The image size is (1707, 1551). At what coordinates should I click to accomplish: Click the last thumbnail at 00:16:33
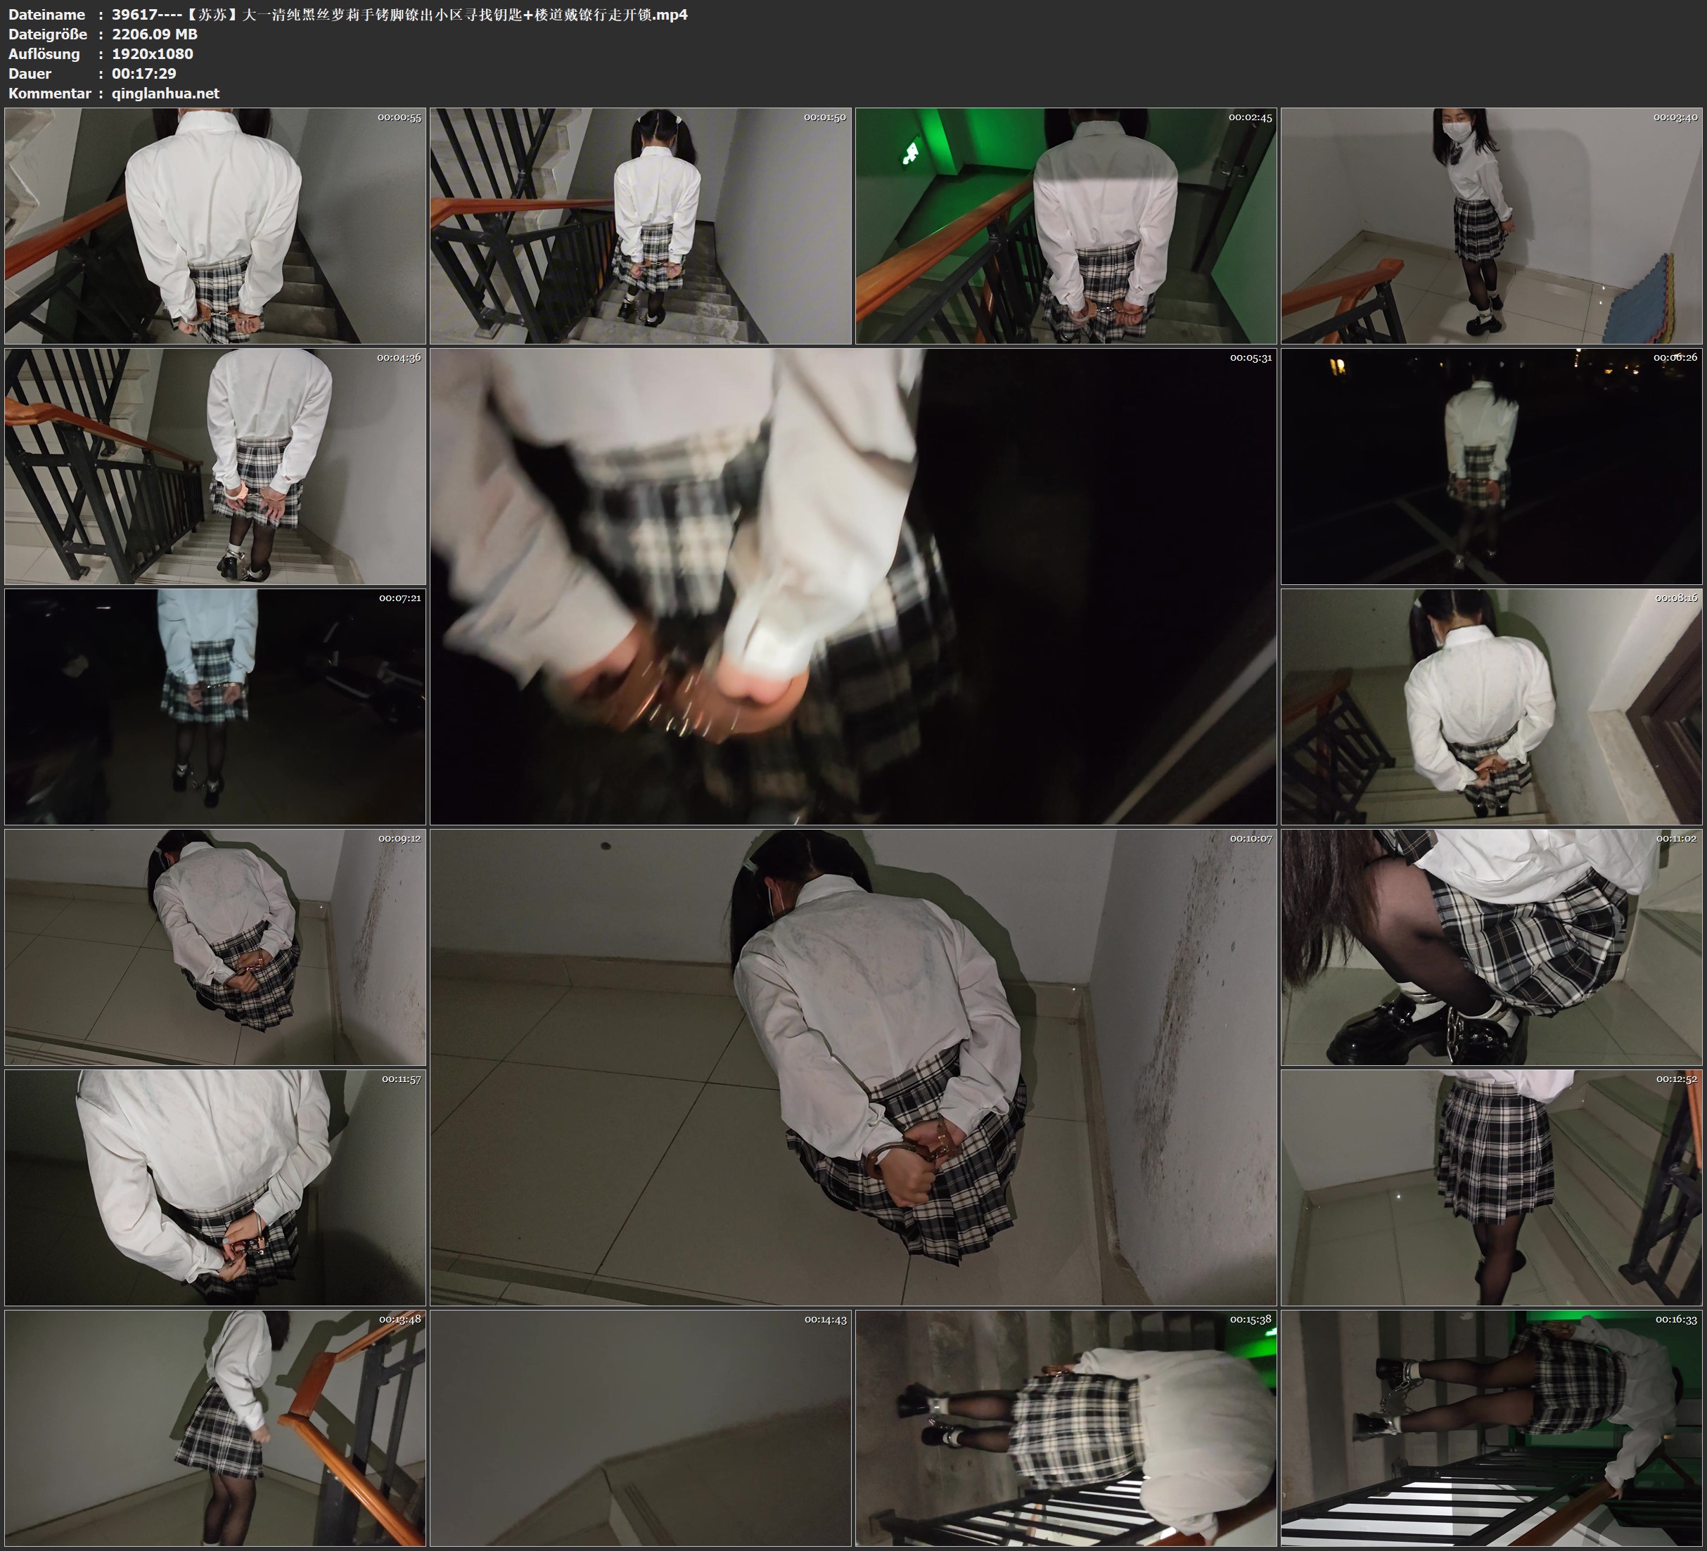[x=1491, y=1427]
